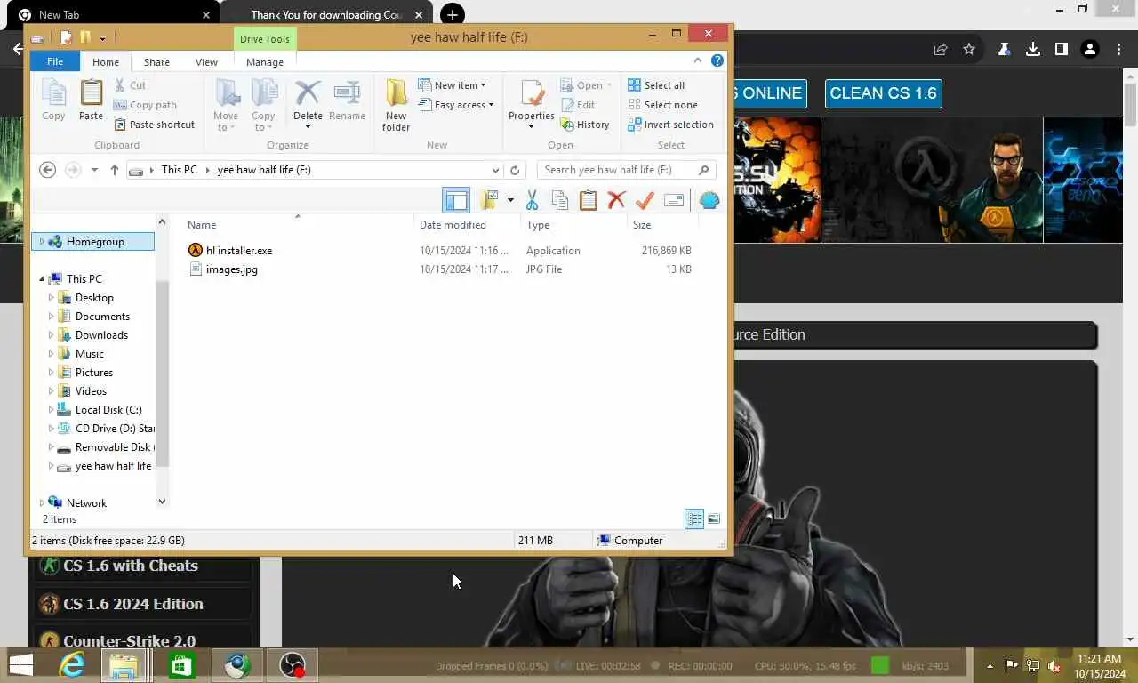Open the recent locations dropdown arrow
The image size is (1138, 683).
click(x=94, y=170)
